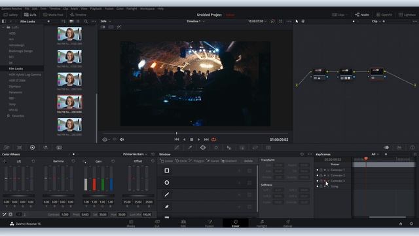
Task: Open the Help menu
Action: pyautogui.click(x=160, y=9)
